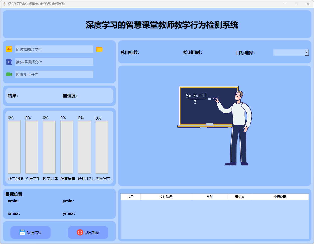This screenshot has height=244, width=314.
Task: Expand the 目标选择 dropdown arrow
Action: [307, 52]
